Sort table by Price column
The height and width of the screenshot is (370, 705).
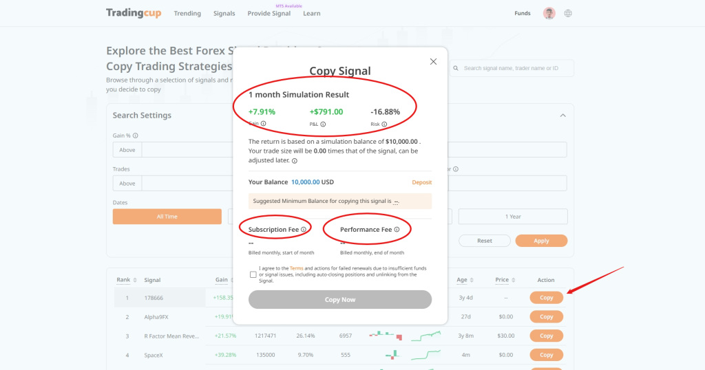pyautogui.click(x=514, y=280)
